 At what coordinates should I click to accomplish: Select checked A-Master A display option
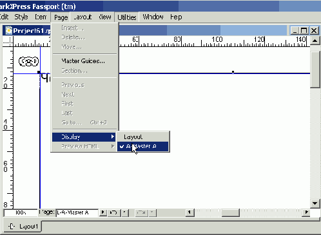click(x=143, y=146)
